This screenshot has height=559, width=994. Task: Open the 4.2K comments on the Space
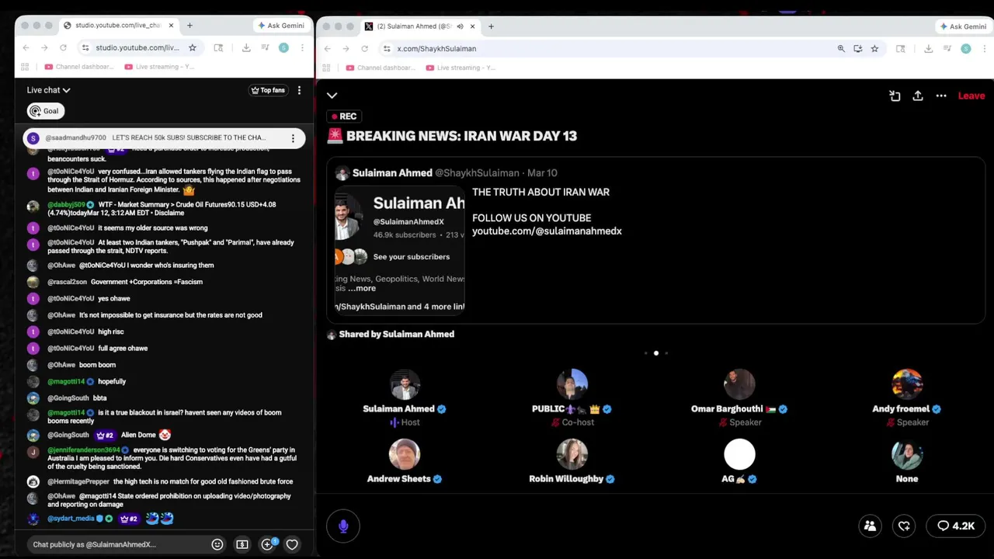pos(955,526)
